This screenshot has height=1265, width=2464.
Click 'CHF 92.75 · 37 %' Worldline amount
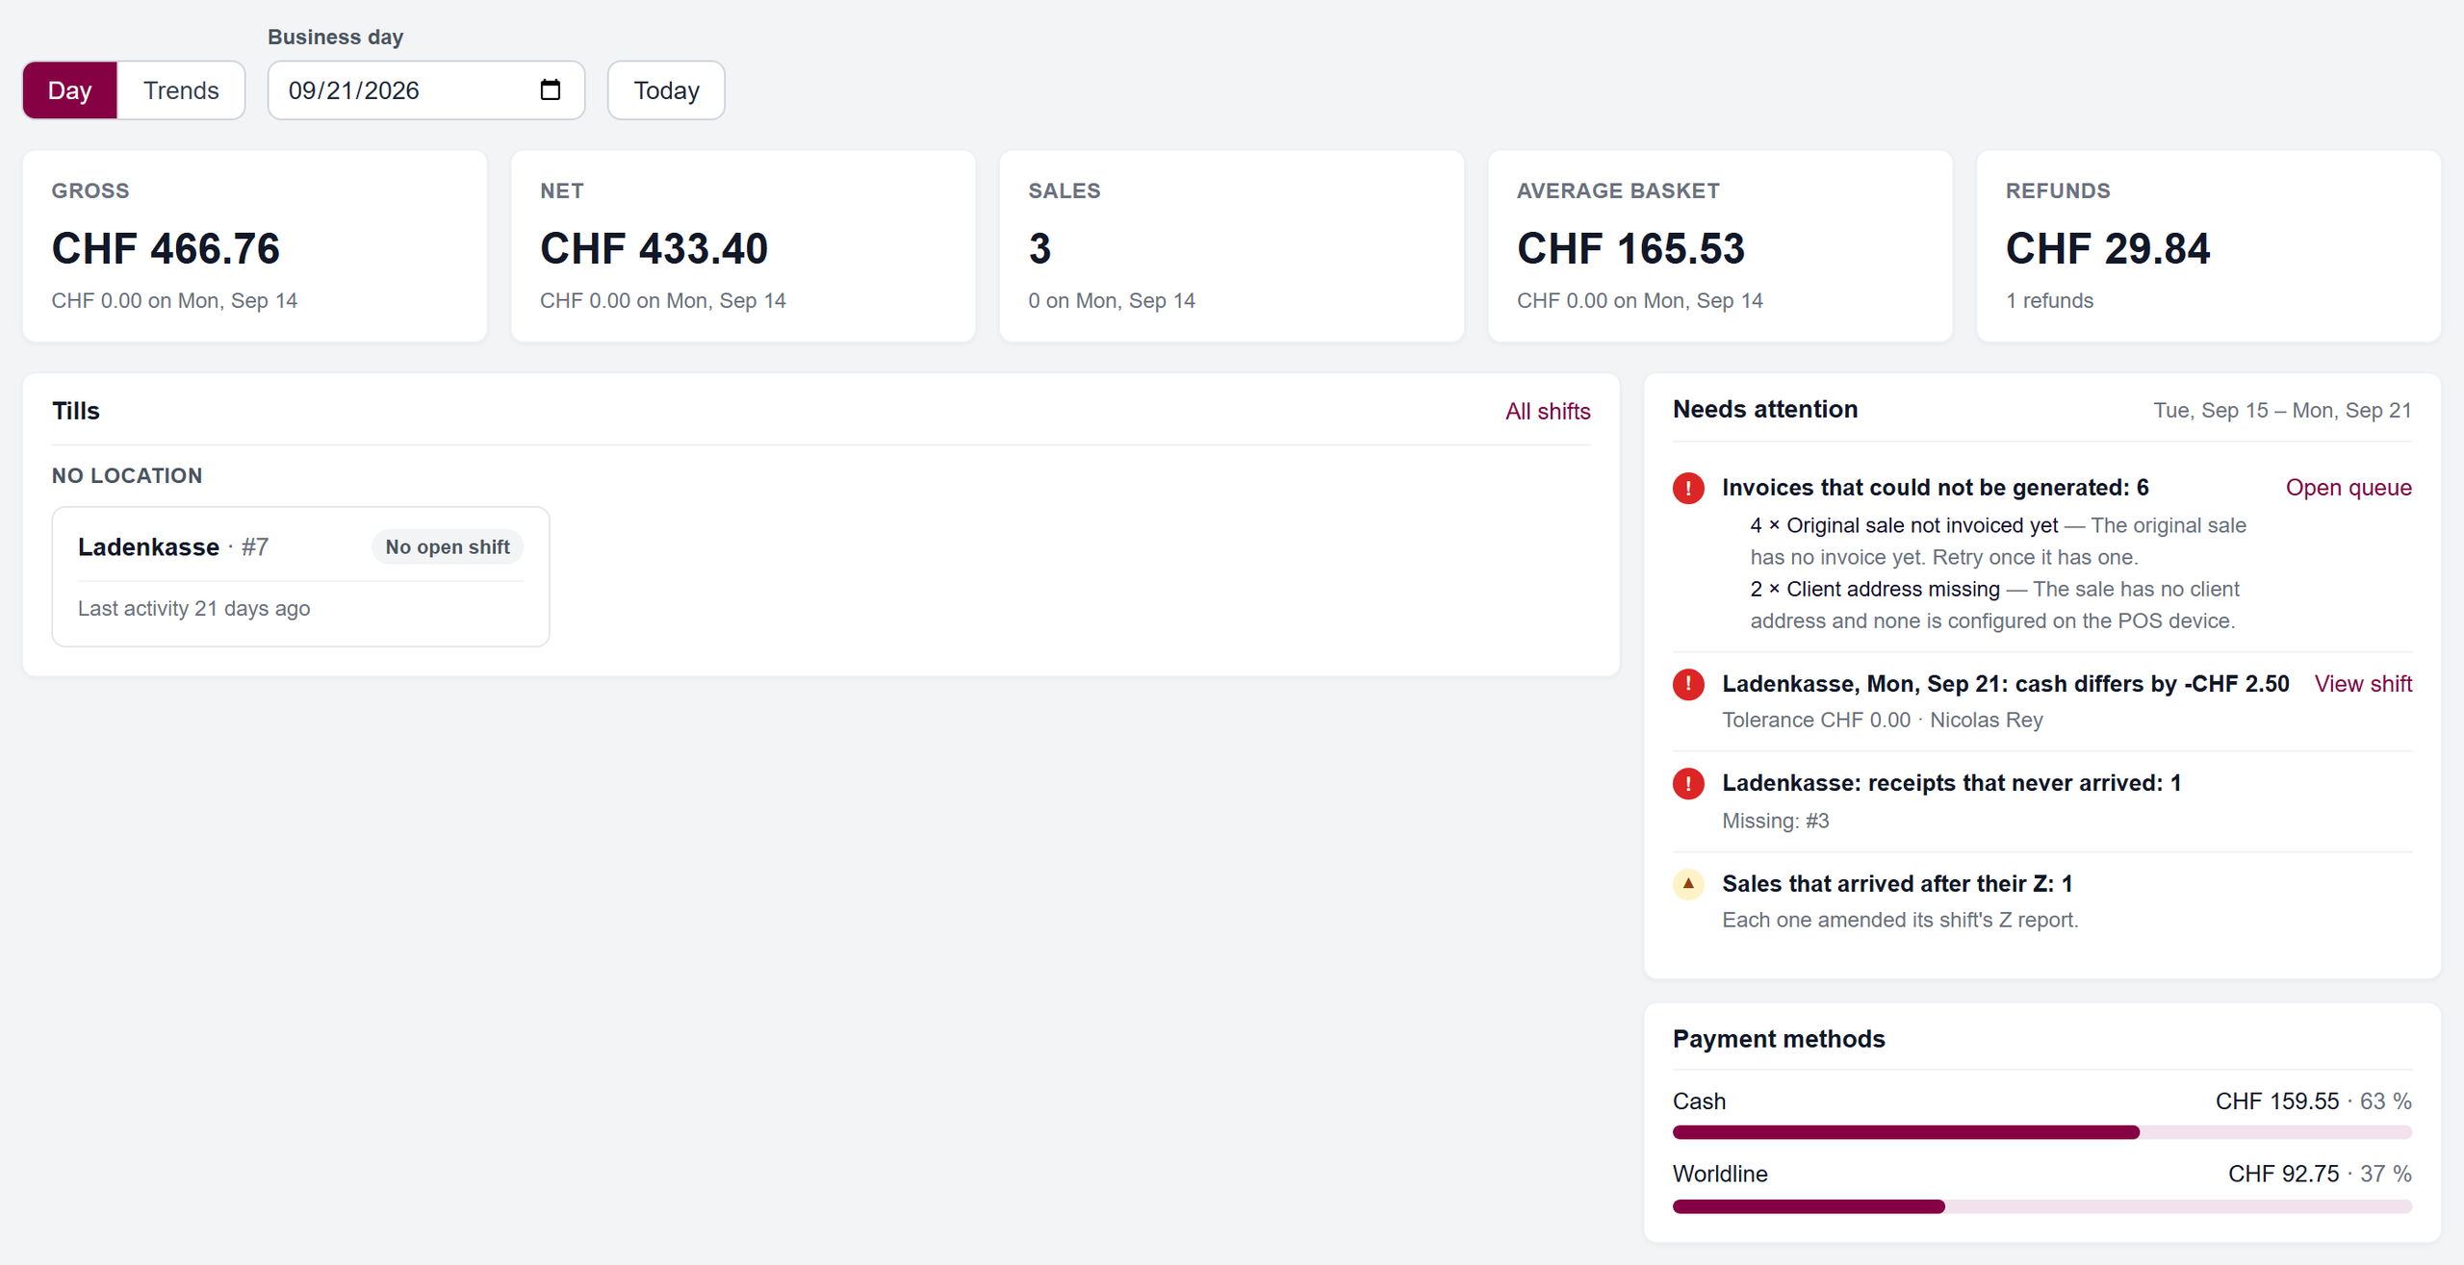pos(2320,1174)
